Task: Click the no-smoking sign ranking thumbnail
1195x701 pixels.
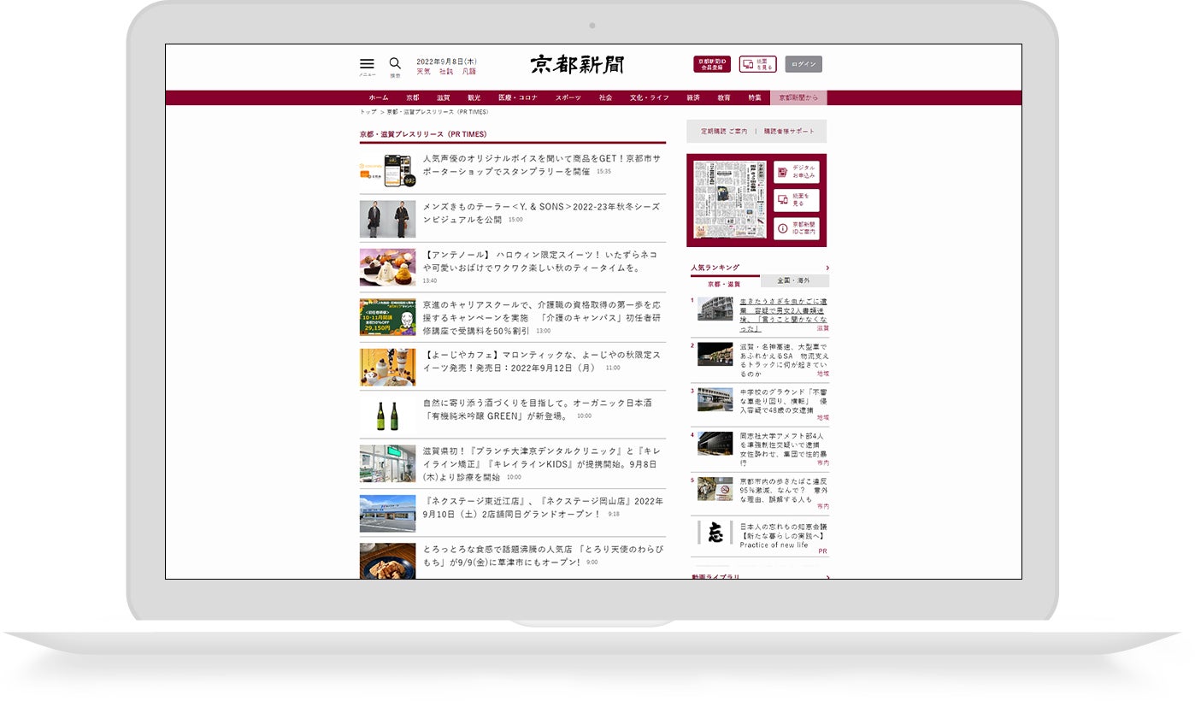Action: [715, 488]
